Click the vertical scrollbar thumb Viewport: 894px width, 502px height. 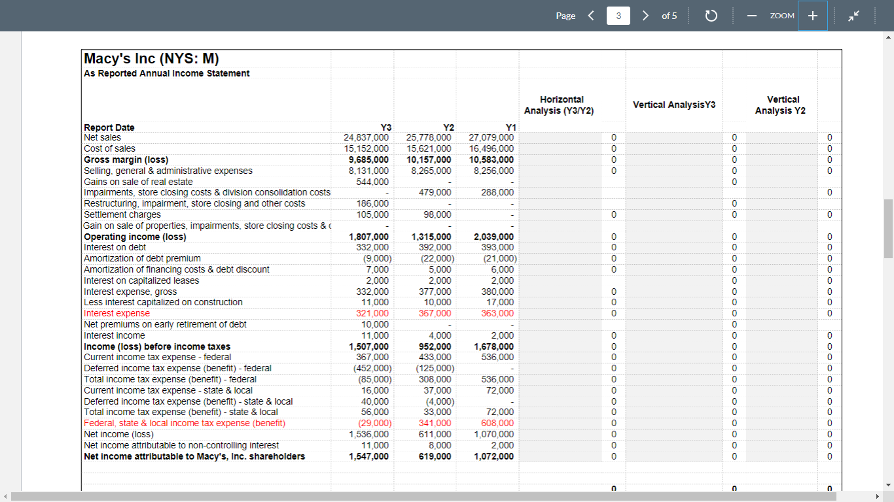click(888, 229)
